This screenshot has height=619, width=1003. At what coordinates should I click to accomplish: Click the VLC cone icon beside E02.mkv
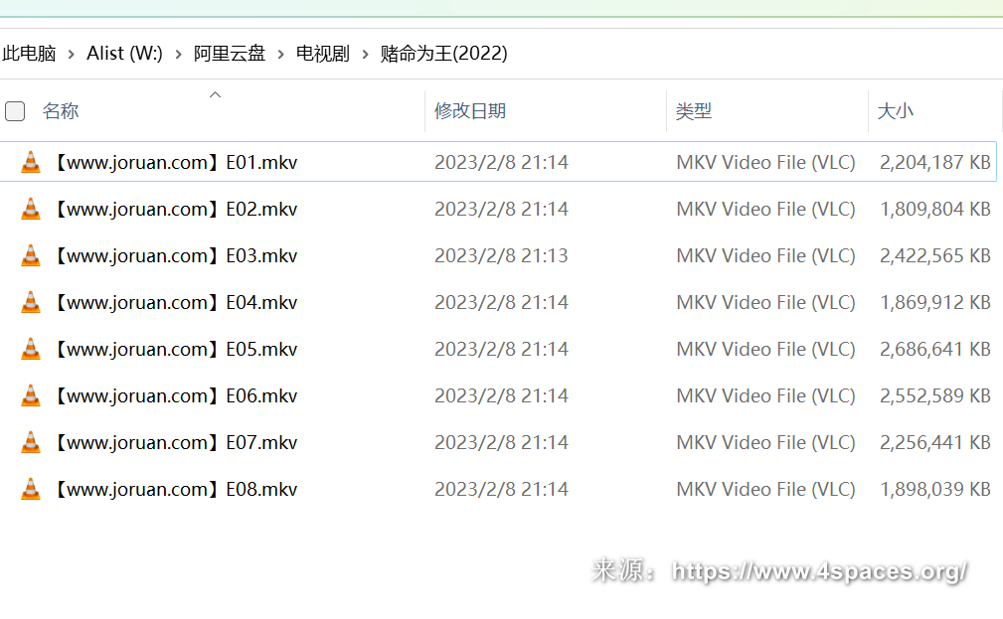[x=31, y=209]
